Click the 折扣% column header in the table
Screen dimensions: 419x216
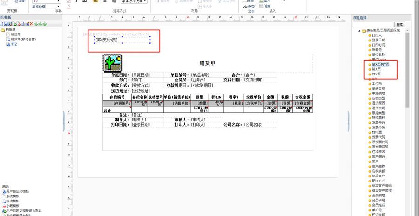pyautogui.click(x=216, y=97)
